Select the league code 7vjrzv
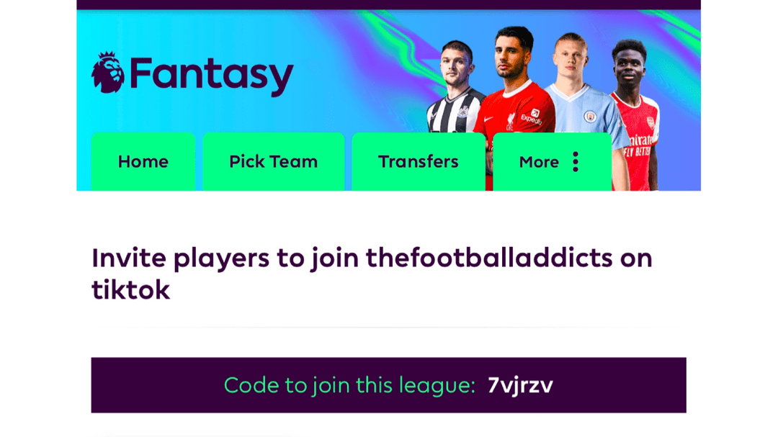The height and width of the screenshot is (437, 778). (x=520, y=385)
